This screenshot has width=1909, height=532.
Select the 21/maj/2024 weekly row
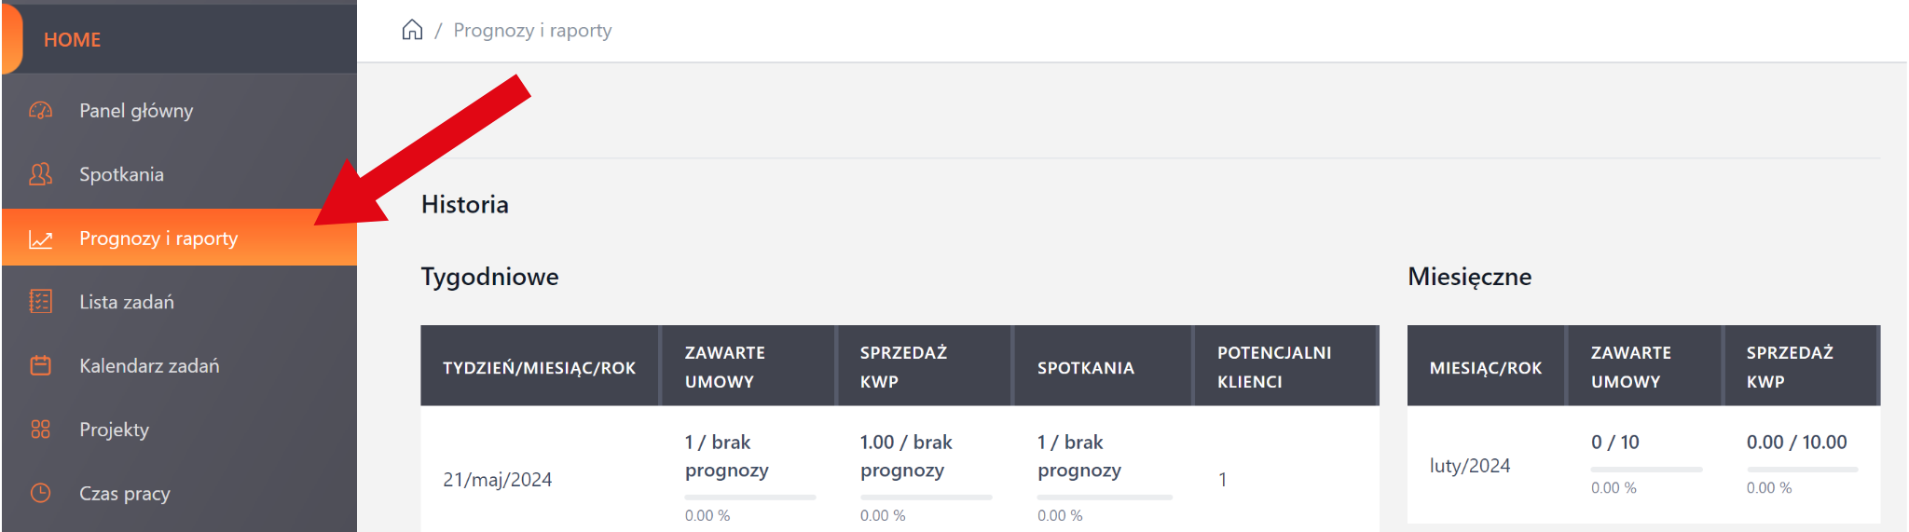click(497, 480)
